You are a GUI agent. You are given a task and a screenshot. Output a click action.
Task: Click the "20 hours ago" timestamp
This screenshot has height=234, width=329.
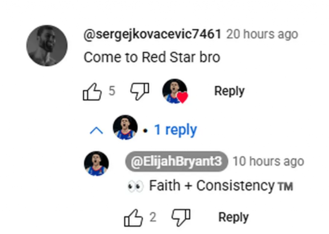262,34
